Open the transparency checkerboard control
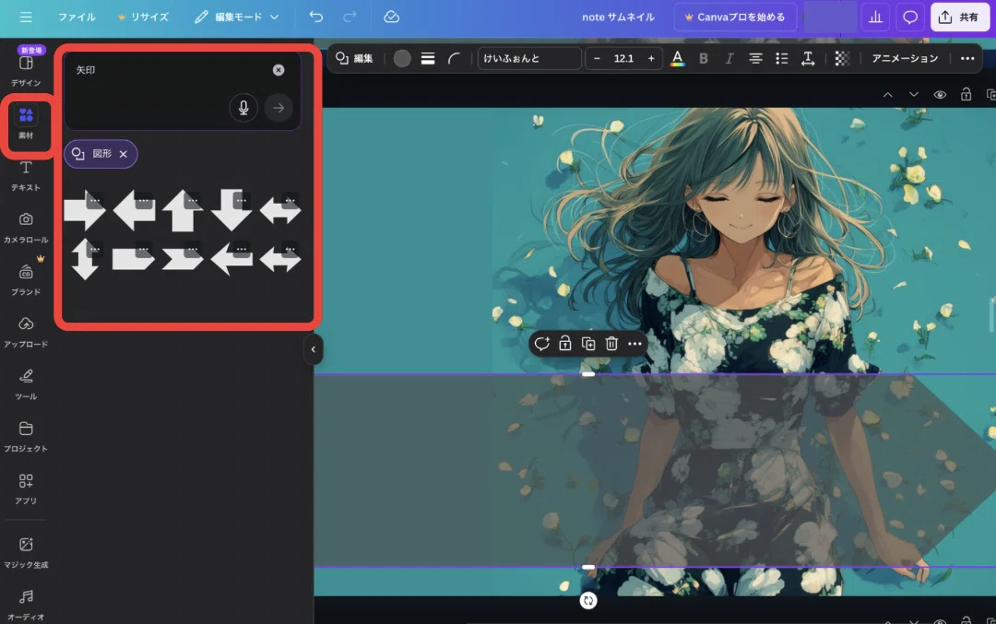This screenshot has height=624, width=996. [842, 58]
